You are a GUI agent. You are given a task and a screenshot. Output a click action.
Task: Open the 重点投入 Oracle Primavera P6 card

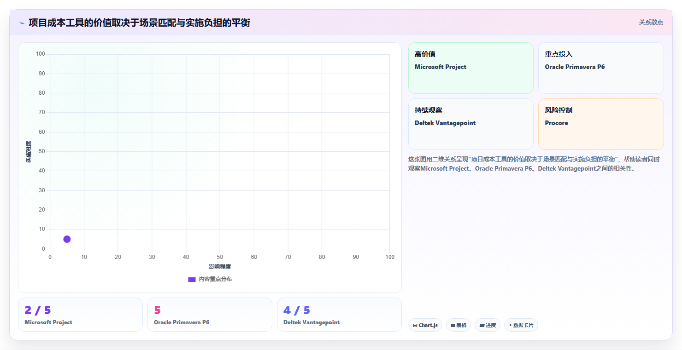click(x=601, y=68)
